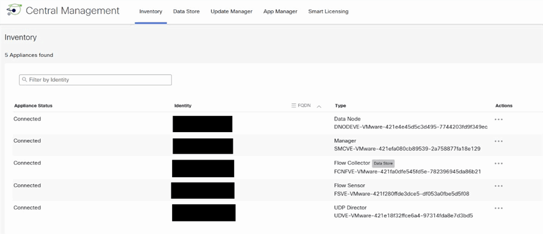Click the Inventory page heading
The height and width of the screenshot is (234, 543).
(x=21, y=37)
